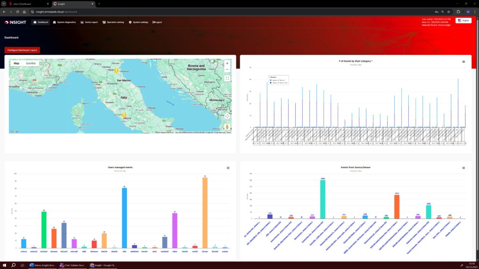Click the map zoom out minus button
This screenshot has width=479, height=269.
tap(227, 70)
